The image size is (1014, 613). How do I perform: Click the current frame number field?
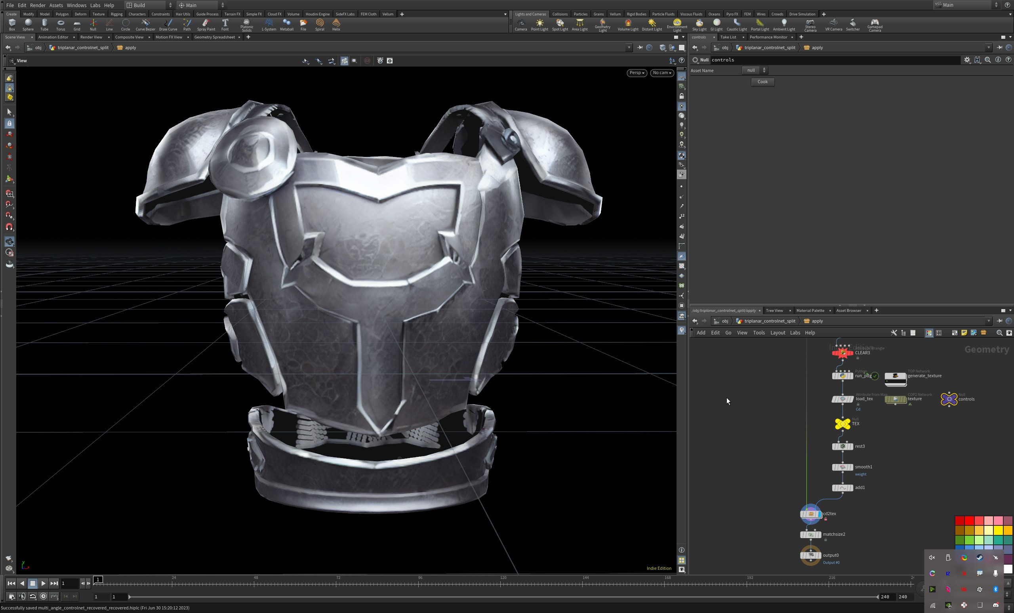69,583
